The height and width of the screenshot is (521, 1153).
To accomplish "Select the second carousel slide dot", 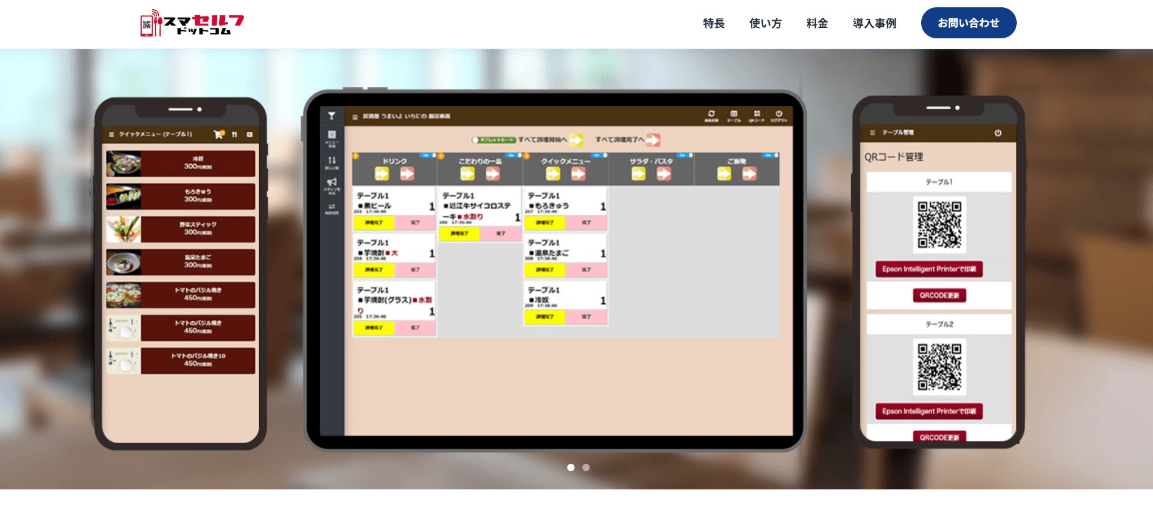I will (x=586, y=468).
